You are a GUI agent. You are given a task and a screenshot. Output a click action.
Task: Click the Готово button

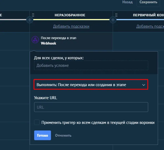point(43,135)
